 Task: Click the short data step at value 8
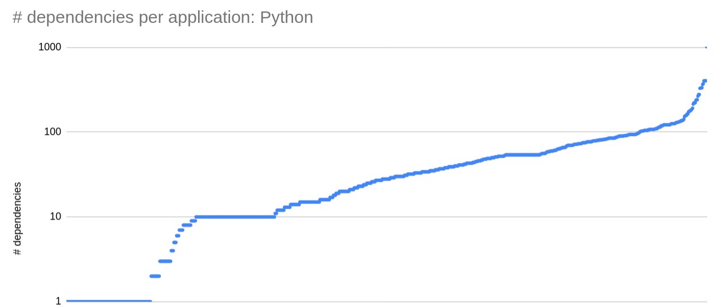tap(187, 225)
